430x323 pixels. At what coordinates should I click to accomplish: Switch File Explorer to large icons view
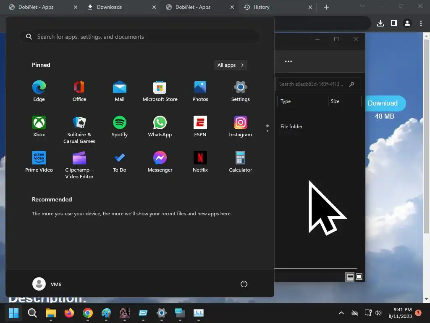359,277
